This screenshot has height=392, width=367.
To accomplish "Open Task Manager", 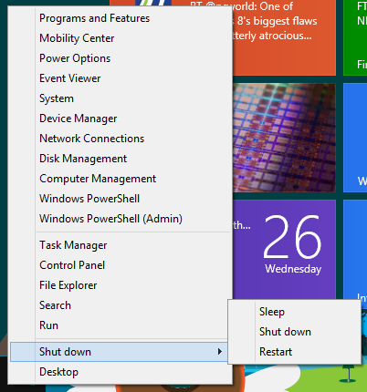I will pos(73,245).
